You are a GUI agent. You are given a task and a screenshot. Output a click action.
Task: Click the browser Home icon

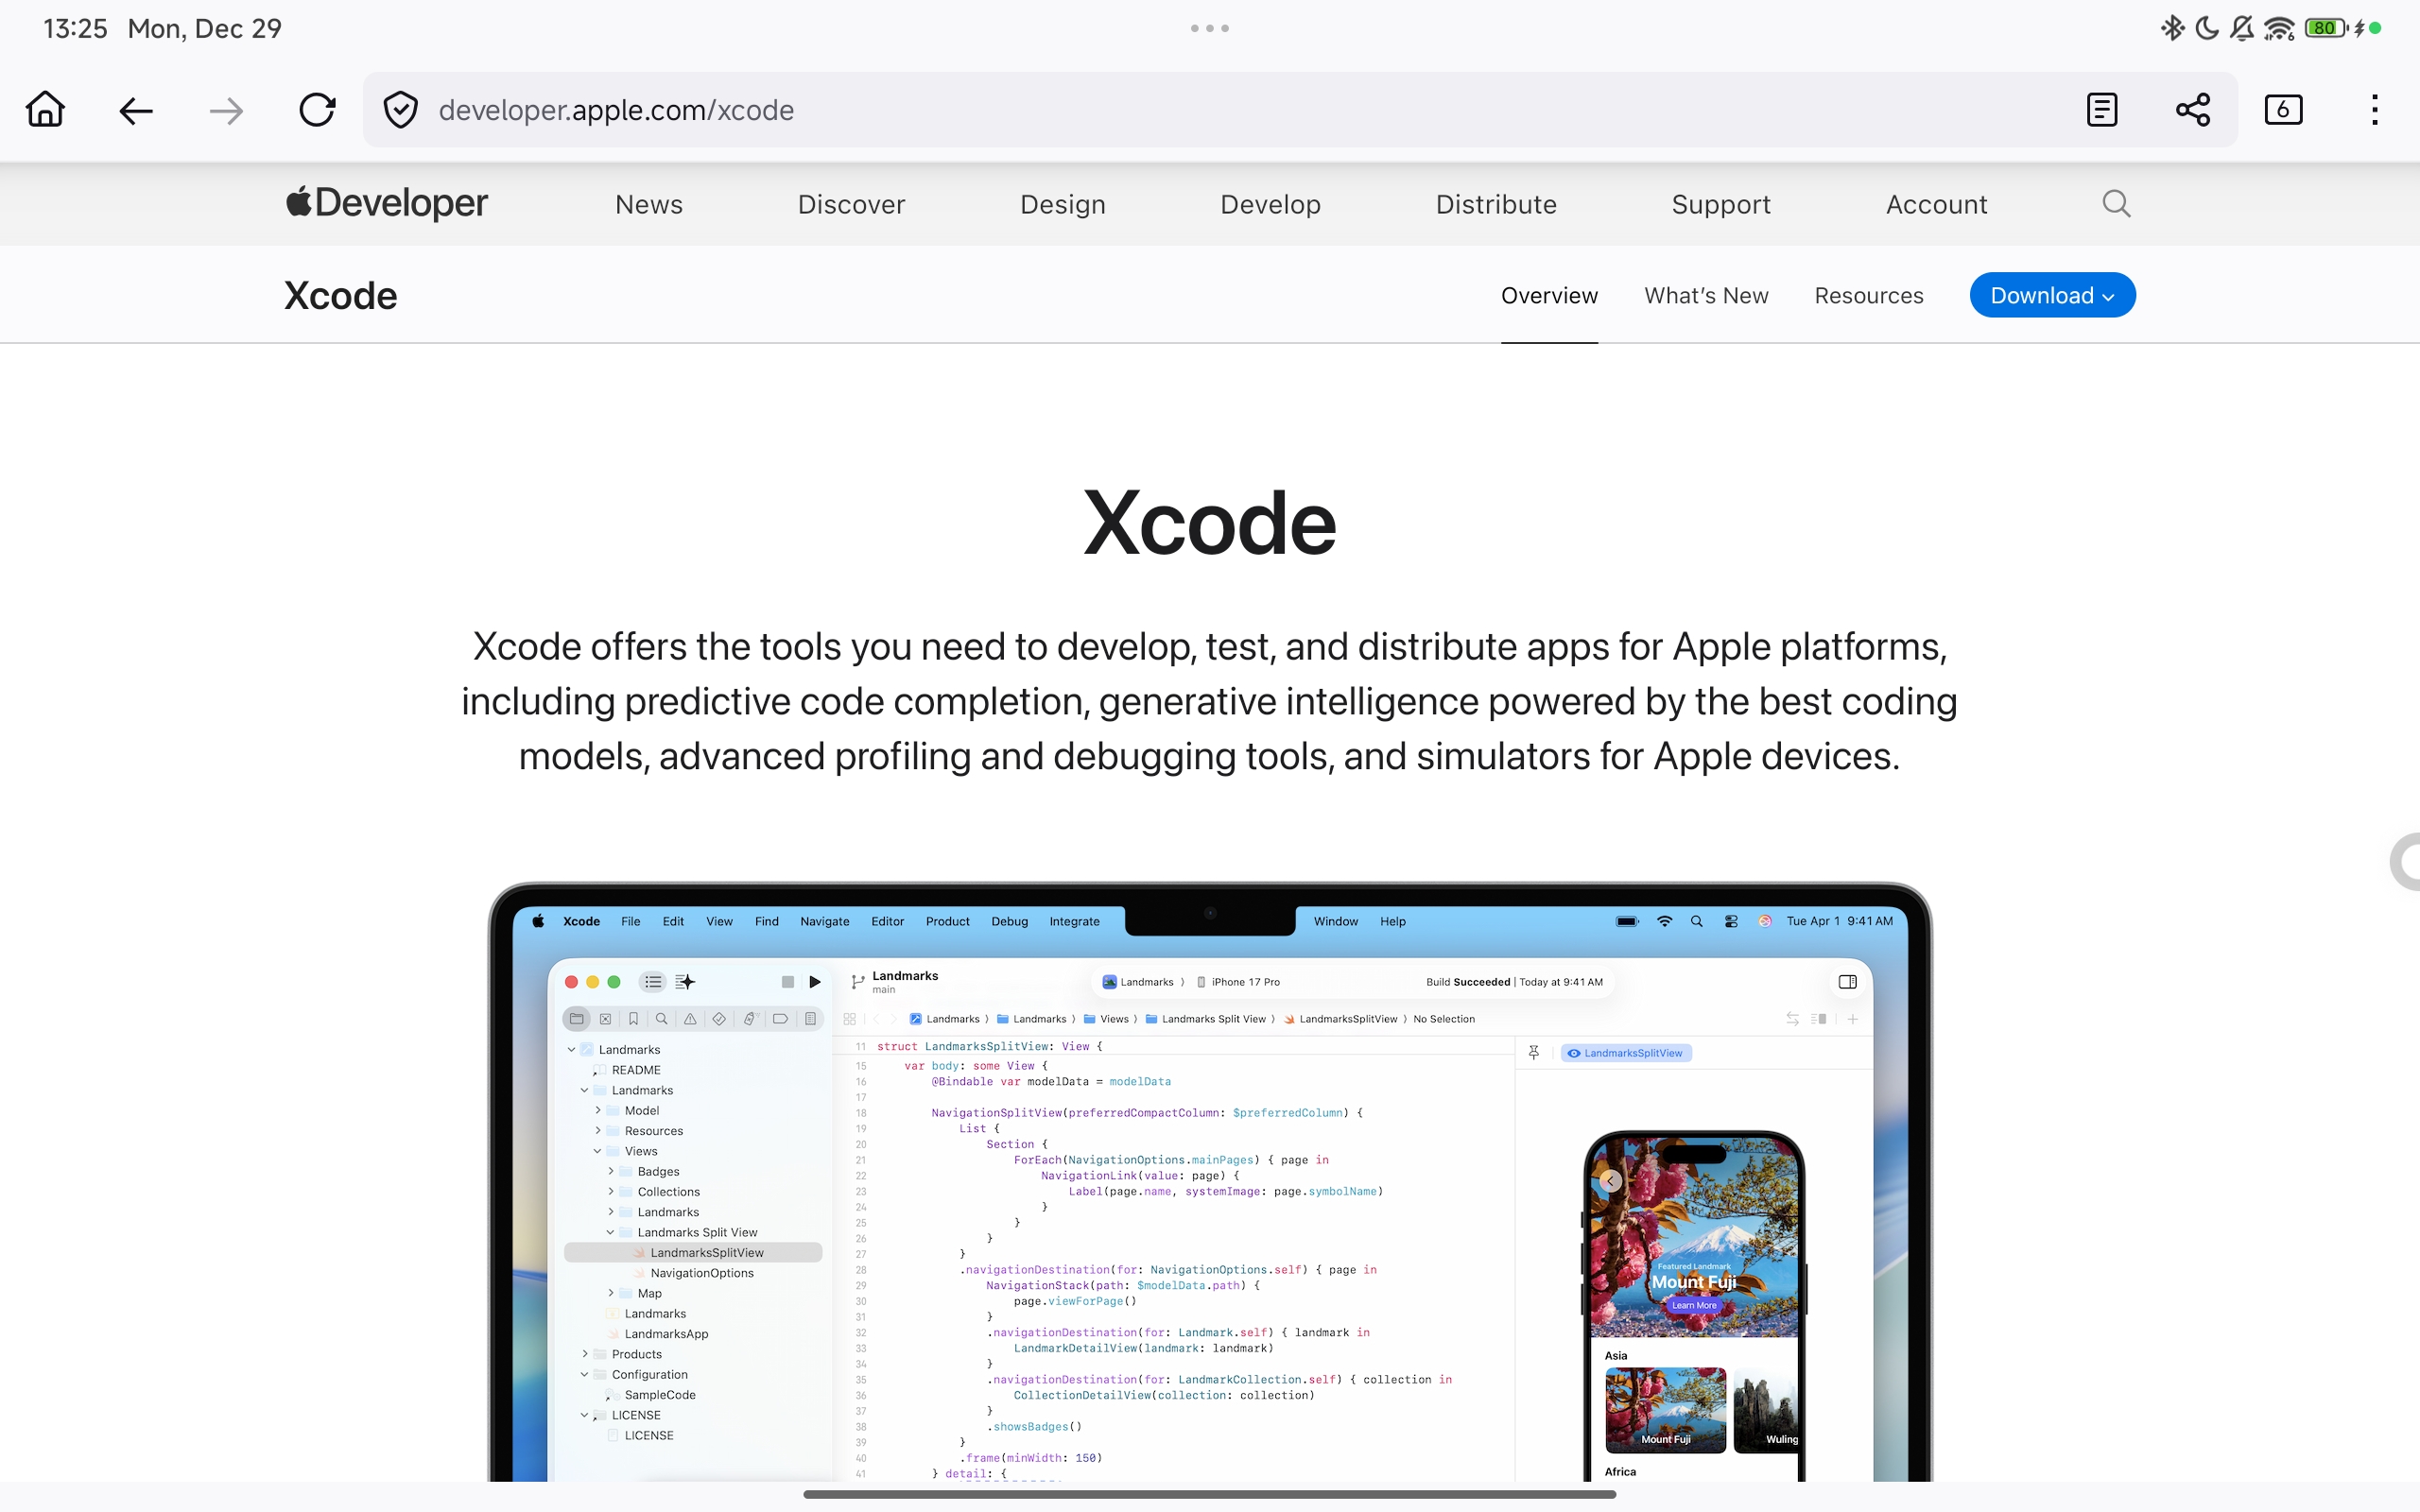[x=45, y=109]
